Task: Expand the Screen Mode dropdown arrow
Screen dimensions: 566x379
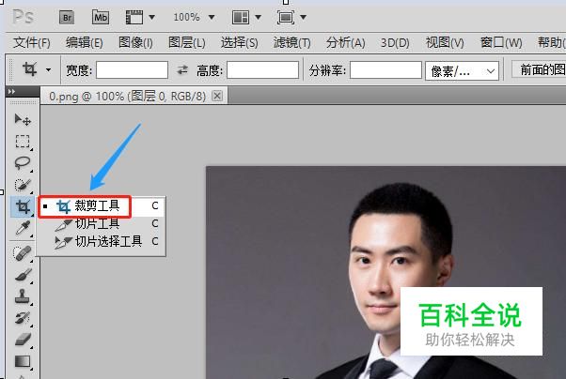Action: click(x=303, y=17)
